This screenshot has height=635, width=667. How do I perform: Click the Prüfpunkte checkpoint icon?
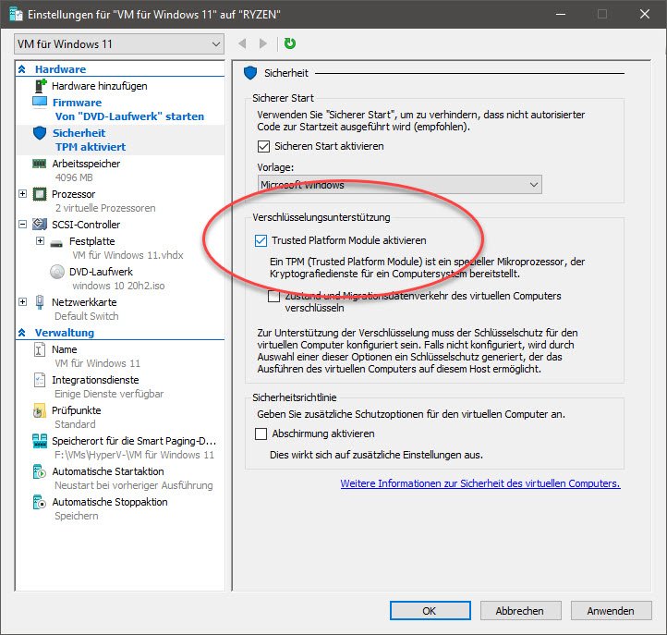39,410
